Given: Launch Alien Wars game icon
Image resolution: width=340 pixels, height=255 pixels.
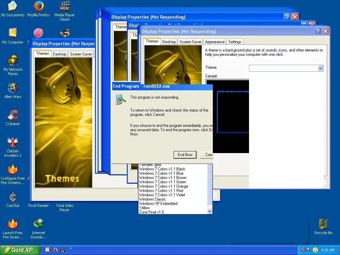Looking at the screenshot, I should (x=13, y=90).
